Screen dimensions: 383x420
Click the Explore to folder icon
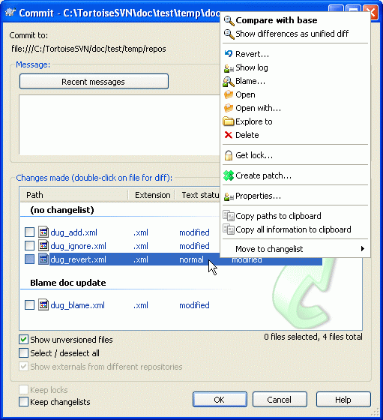click(x=229, y=121)
